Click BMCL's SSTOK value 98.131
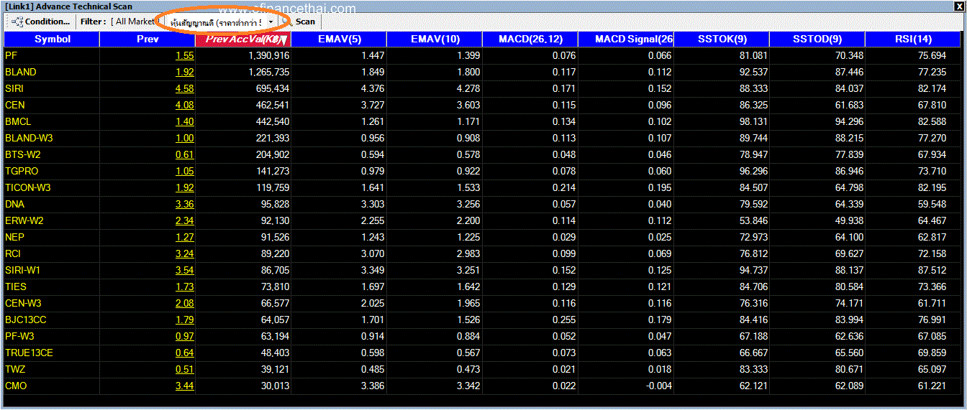 point(753,121)
